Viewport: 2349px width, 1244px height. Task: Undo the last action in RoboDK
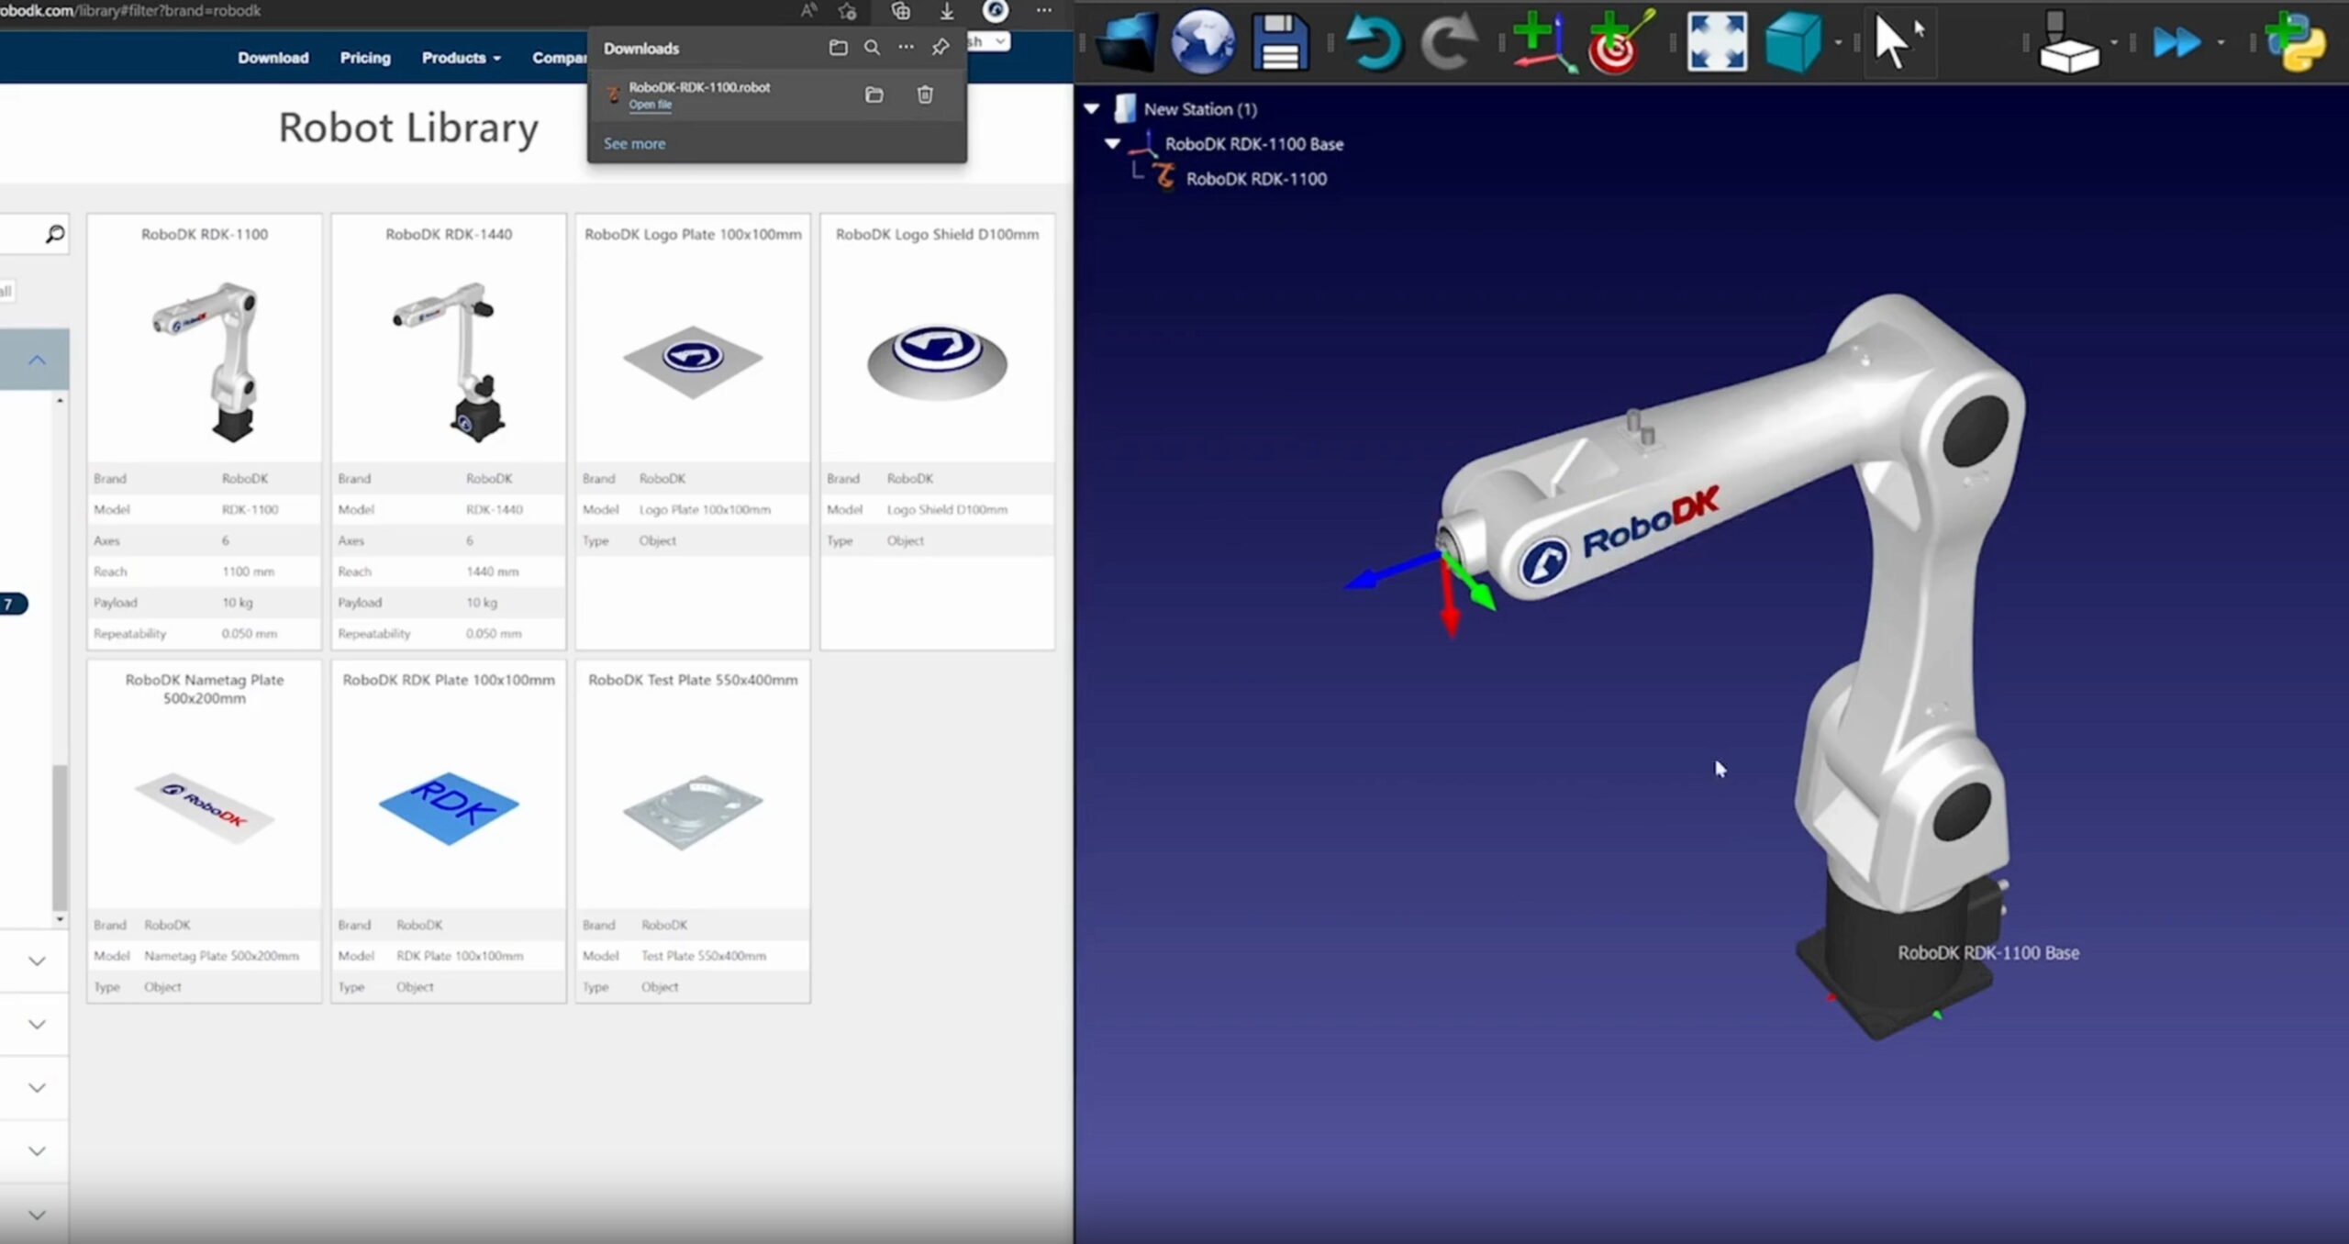point(1374,42)
